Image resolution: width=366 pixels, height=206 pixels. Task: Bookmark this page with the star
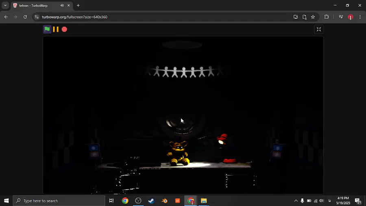(x=313, y=17)
